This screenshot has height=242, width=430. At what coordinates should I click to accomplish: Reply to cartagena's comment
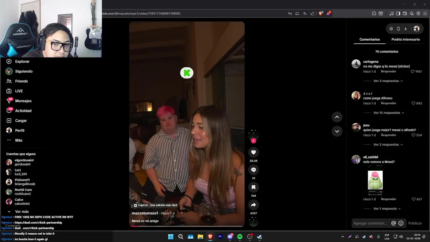point(388,72)
